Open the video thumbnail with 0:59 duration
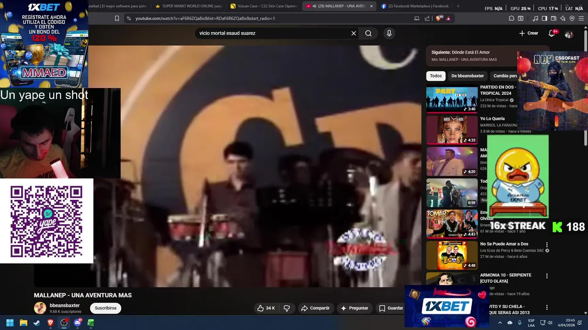 click(x=452, y=193)
